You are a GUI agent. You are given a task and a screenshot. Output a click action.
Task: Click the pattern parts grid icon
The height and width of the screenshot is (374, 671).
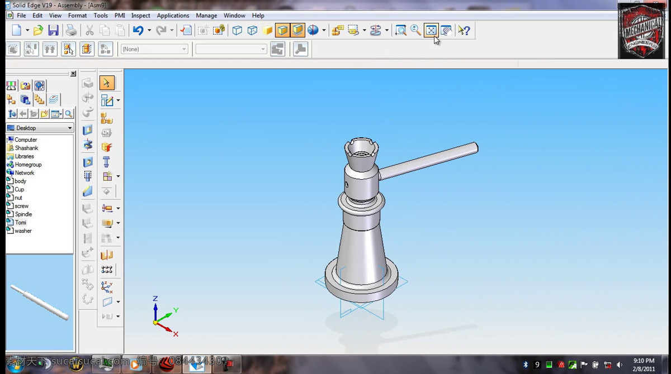(x=107, y=270)
